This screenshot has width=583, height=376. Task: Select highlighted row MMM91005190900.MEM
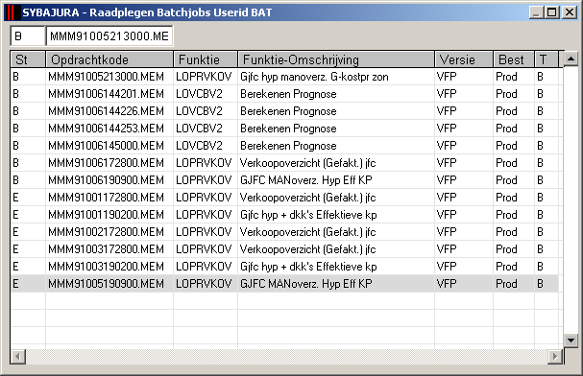point(284,284)
